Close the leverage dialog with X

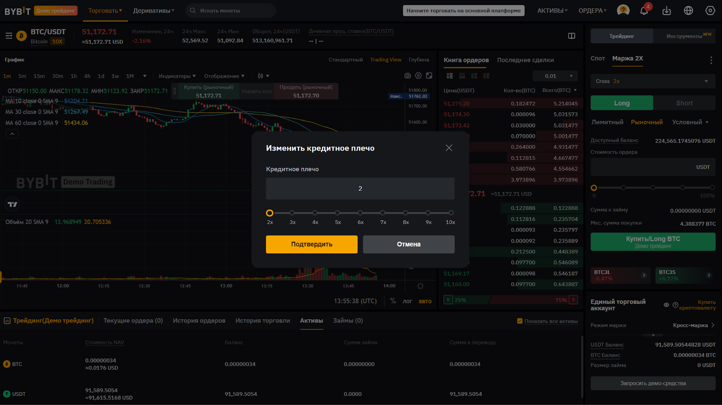point(449,148)
